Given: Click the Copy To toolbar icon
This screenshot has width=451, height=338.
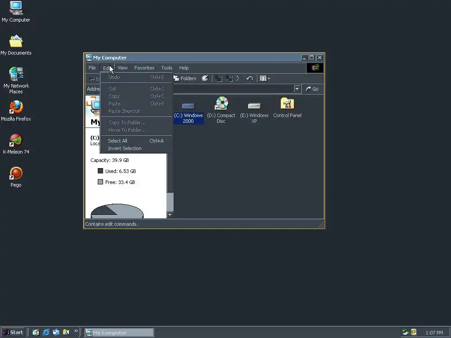Looking at the screenshot, I should (229, 78).
